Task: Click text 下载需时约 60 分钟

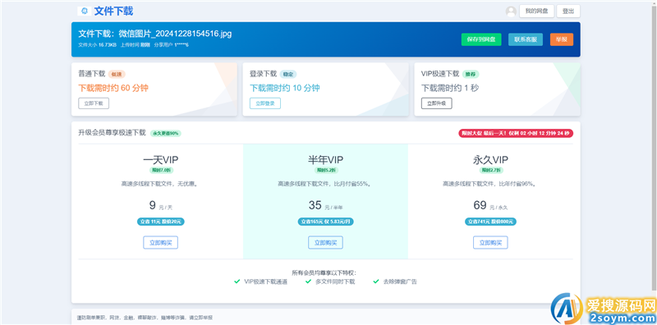Action: [113, 88]
